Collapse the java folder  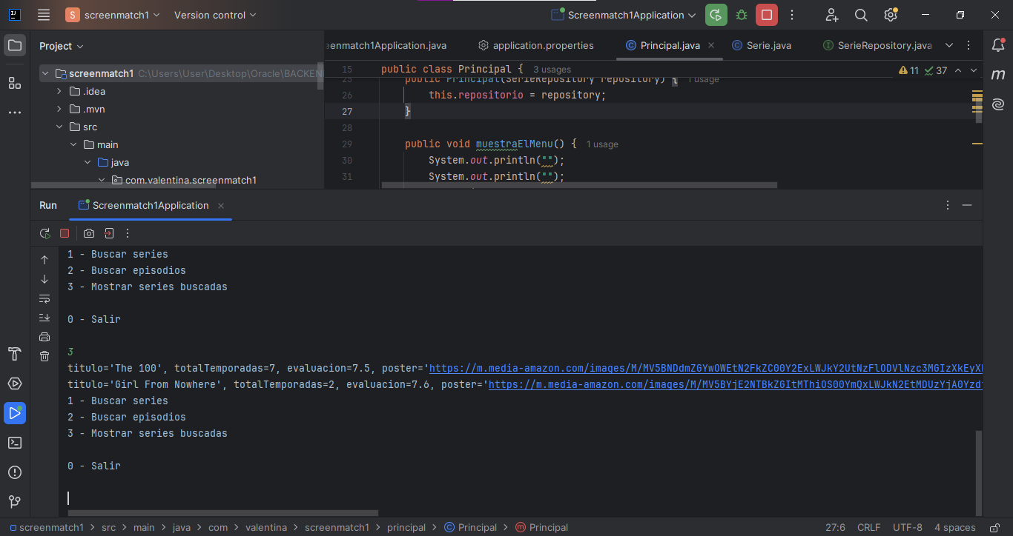(x=88, y=162)
